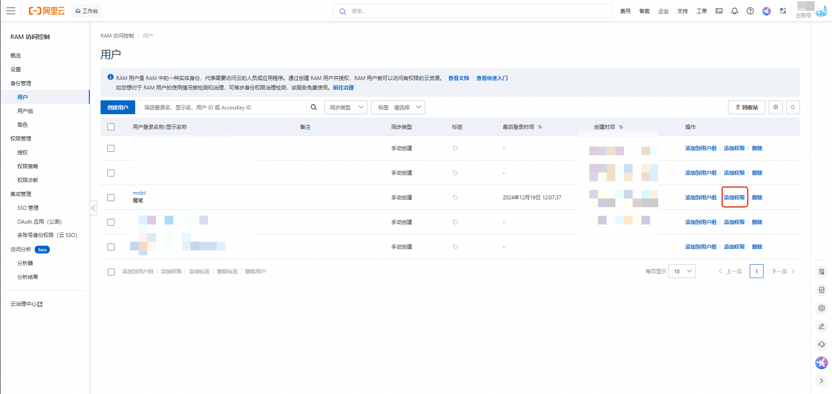This screenshot has width=832, height=394.
Task: Open the 查看快速入门 link
Action: pos(492,78)
